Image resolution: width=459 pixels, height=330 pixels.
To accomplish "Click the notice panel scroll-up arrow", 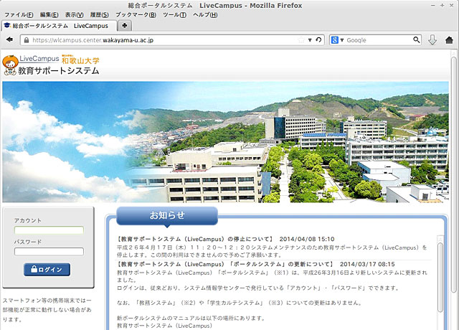I will coord(440,239).
